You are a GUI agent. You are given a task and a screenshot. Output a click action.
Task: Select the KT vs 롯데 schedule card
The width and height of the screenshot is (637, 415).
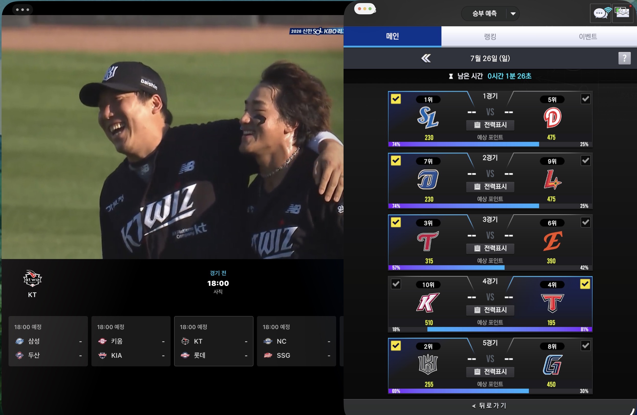[214, 341]
